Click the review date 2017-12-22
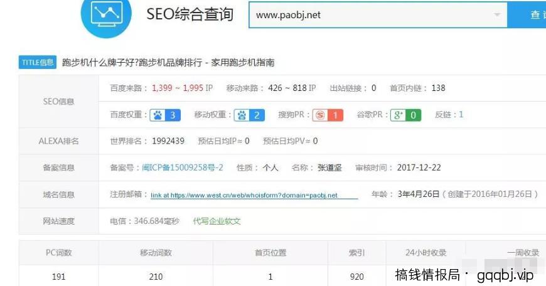This screenshot has height=286, width=546. tap(419, 167)
